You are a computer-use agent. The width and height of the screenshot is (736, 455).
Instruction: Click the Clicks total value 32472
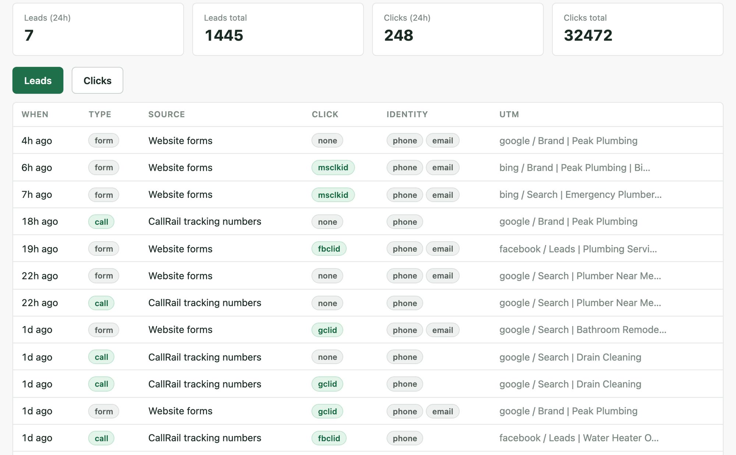pyautogui.click(x=588, y=36)
